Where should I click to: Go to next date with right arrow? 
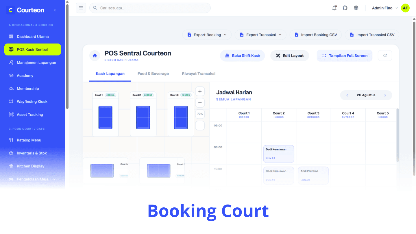pos(385,95)
